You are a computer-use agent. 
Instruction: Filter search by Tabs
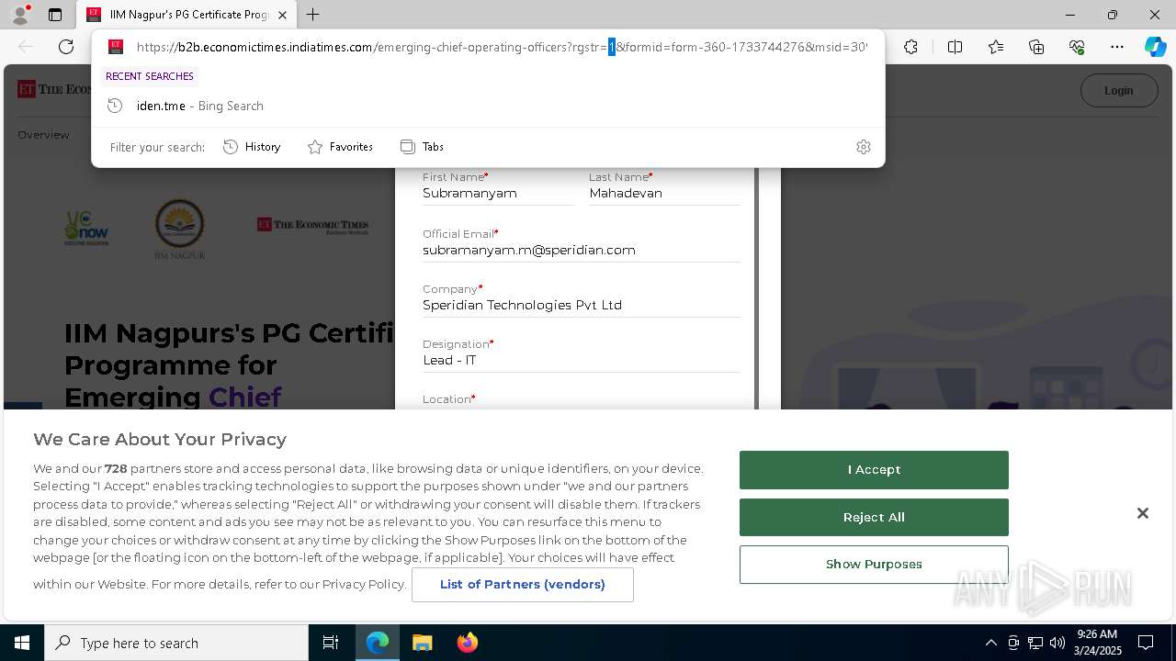click(422, 147)
